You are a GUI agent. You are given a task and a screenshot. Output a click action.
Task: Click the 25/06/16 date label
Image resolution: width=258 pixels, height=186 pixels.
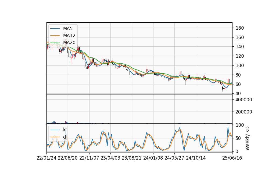(232, 158)
